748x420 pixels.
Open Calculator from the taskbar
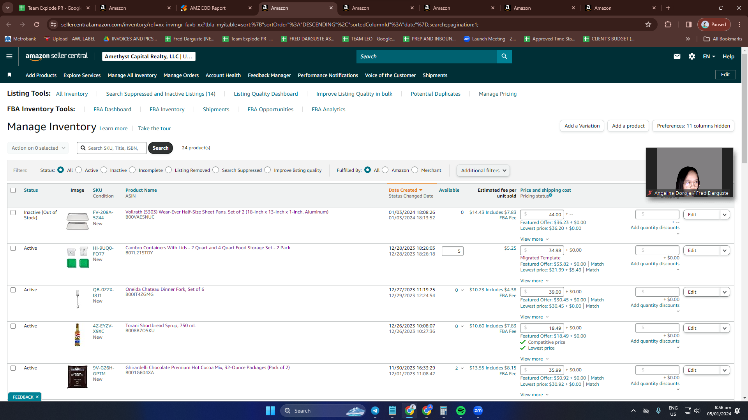coord(444,411)
